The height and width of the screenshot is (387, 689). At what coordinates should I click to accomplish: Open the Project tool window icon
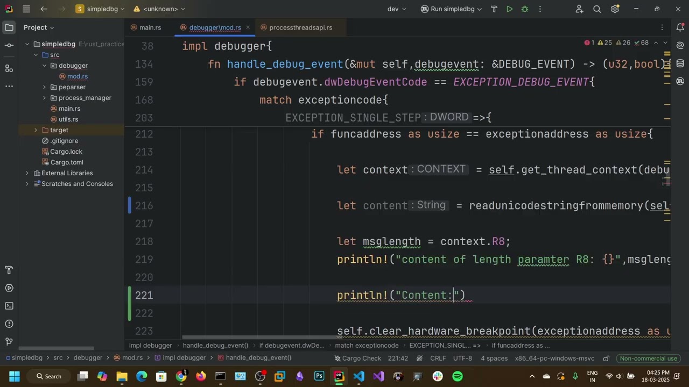click(9, 27)
